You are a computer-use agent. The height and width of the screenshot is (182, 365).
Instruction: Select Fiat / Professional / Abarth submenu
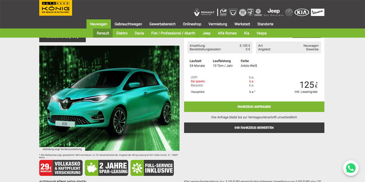(173, 33)
